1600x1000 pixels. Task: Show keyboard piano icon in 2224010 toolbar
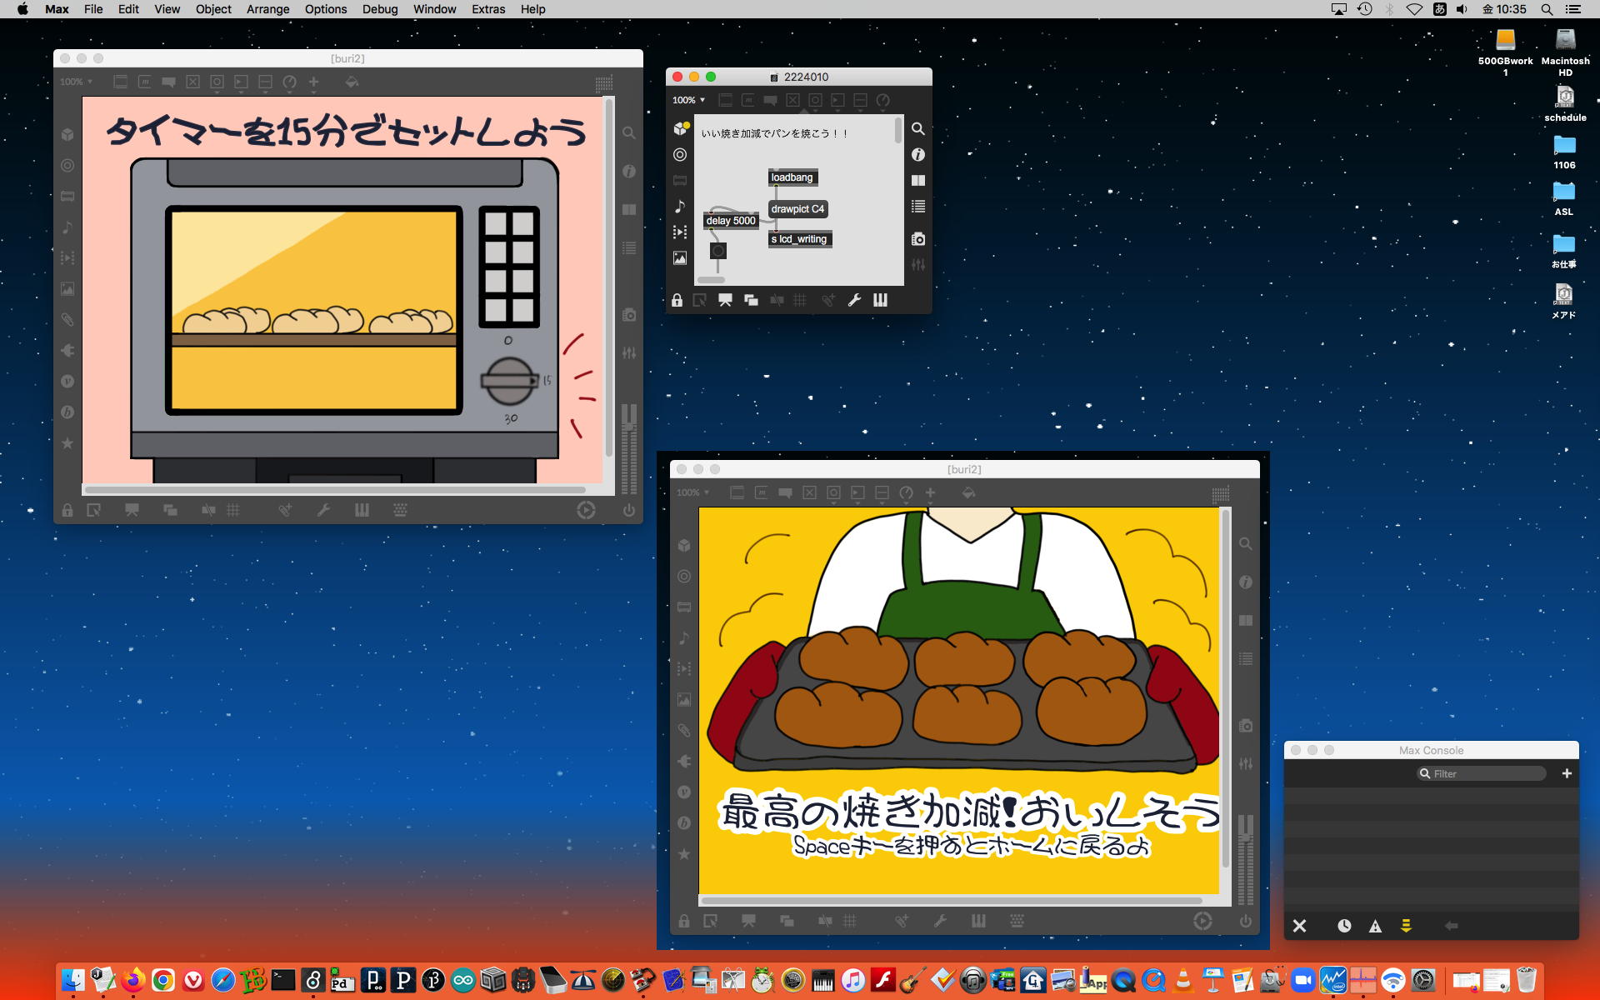880,300
